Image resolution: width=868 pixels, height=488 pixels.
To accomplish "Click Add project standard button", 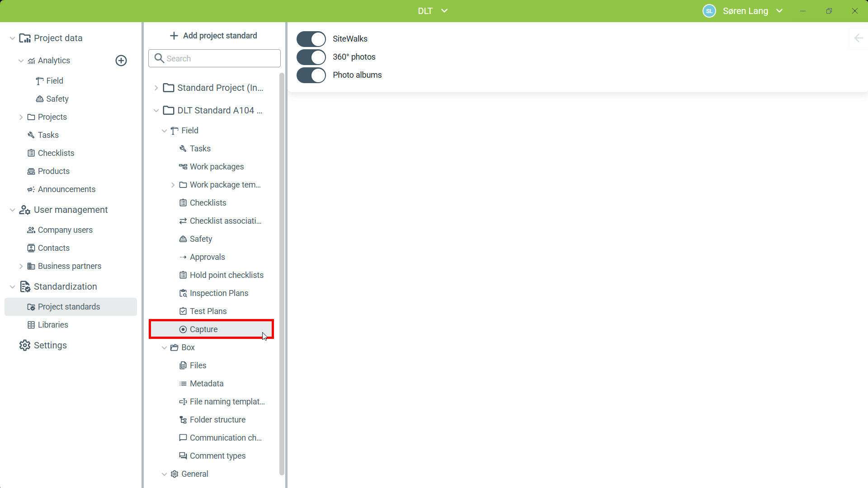I will 213,36.
